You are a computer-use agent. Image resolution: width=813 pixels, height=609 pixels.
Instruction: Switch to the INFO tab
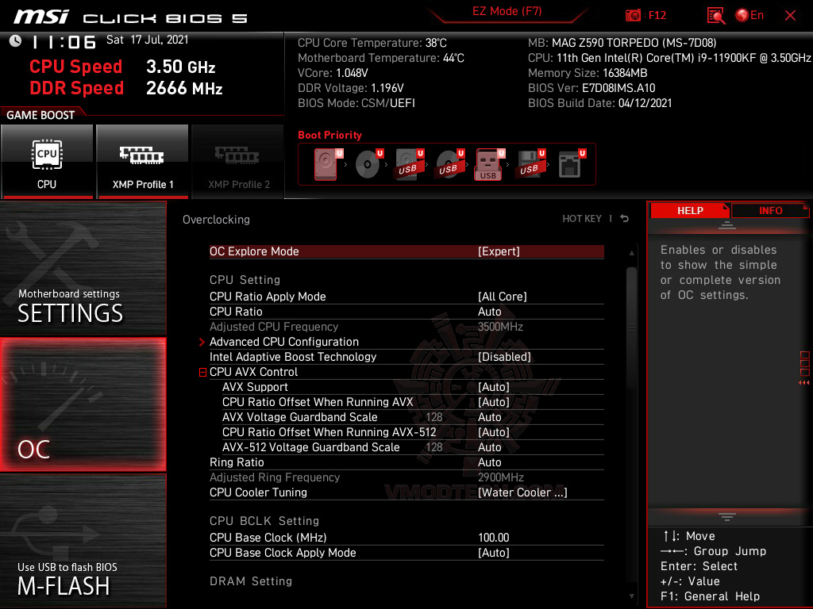coord(769,210)
